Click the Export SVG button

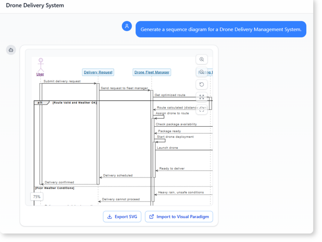coord(122,217)
